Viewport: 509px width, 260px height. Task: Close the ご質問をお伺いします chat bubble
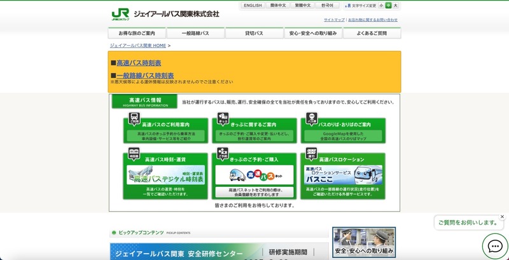(502, 217)
